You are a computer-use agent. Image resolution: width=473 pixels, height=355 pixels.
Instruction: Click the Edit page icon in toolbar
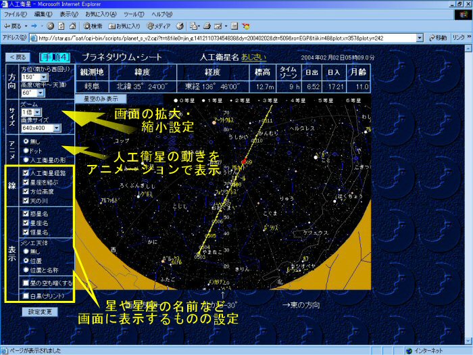coord(218,26)
